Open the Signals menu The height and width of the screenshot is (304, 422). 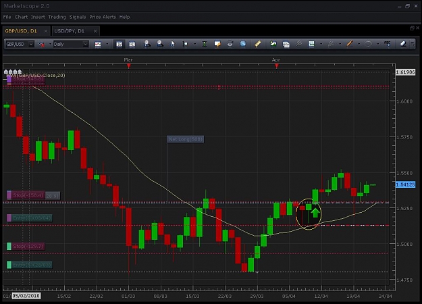click(78, 17)
